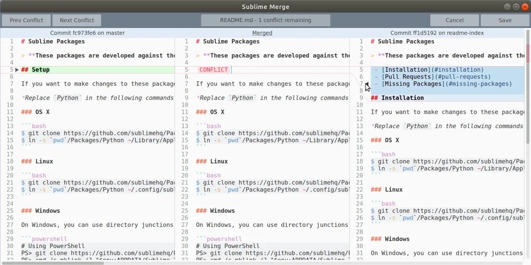The width and height of the screenshot is (531, 265).
Task: Select the 'Merged' pane header
Action: point(262,33)
